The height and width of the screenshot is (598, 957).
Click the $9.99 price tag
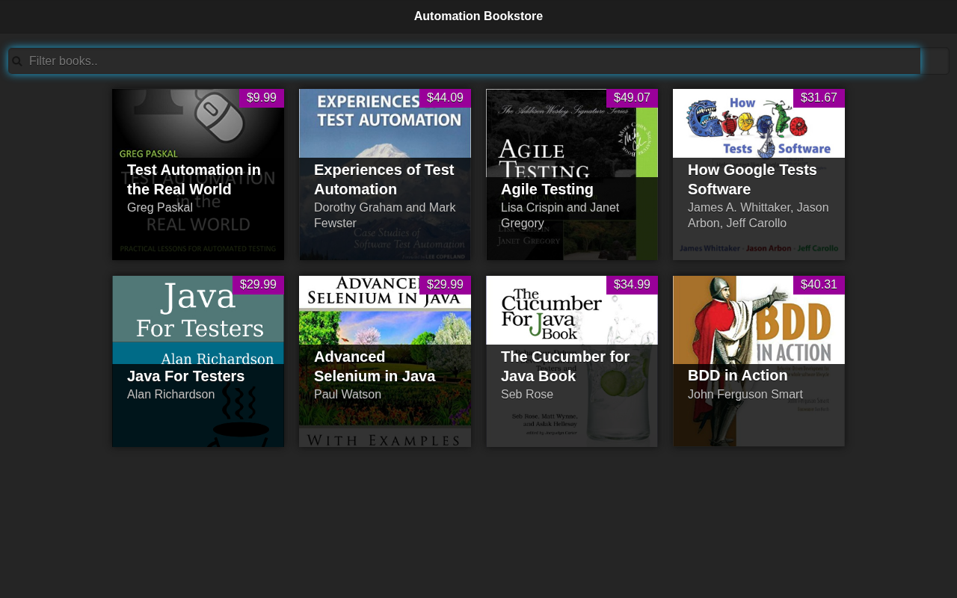point(262,98)
